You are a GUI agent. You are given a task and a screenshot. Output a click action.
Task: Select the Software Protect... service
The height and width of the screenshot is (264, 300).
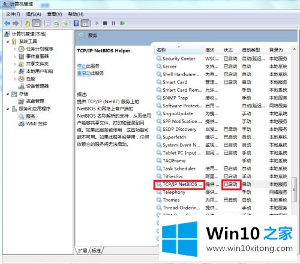(x=182, y=106)
